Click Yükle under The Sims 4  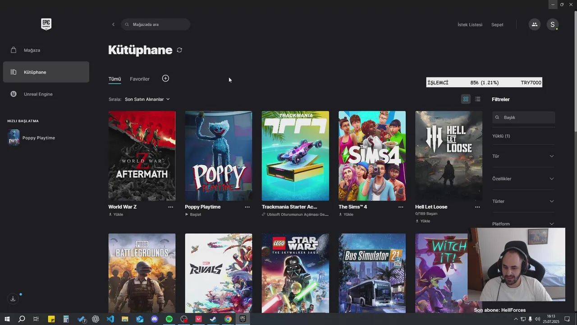click(x=346, y=214)
